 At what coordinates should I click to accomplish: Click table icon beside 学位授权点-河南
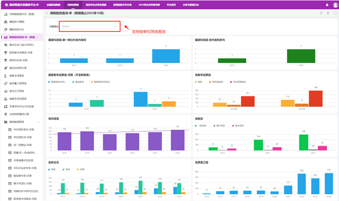coord(10,137)
